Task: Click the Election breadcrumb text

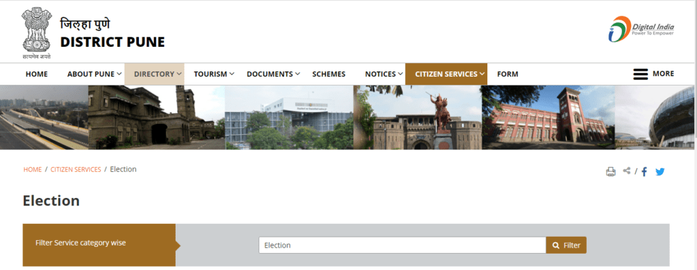Action: [123, 169]
